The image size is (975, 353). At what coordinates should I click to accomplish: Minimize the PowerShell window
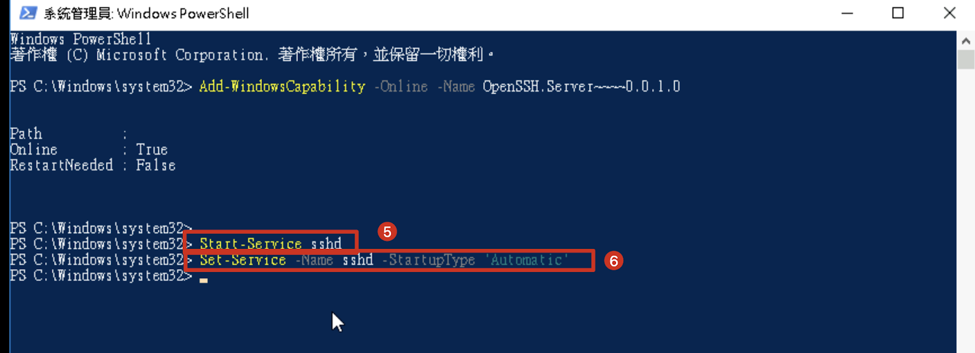[x=847, y=13]
